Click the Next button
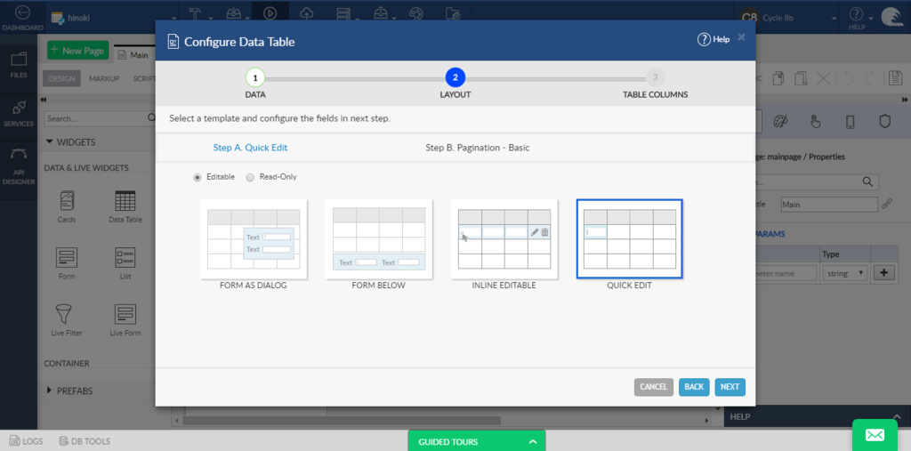 [x=730, y=387]
